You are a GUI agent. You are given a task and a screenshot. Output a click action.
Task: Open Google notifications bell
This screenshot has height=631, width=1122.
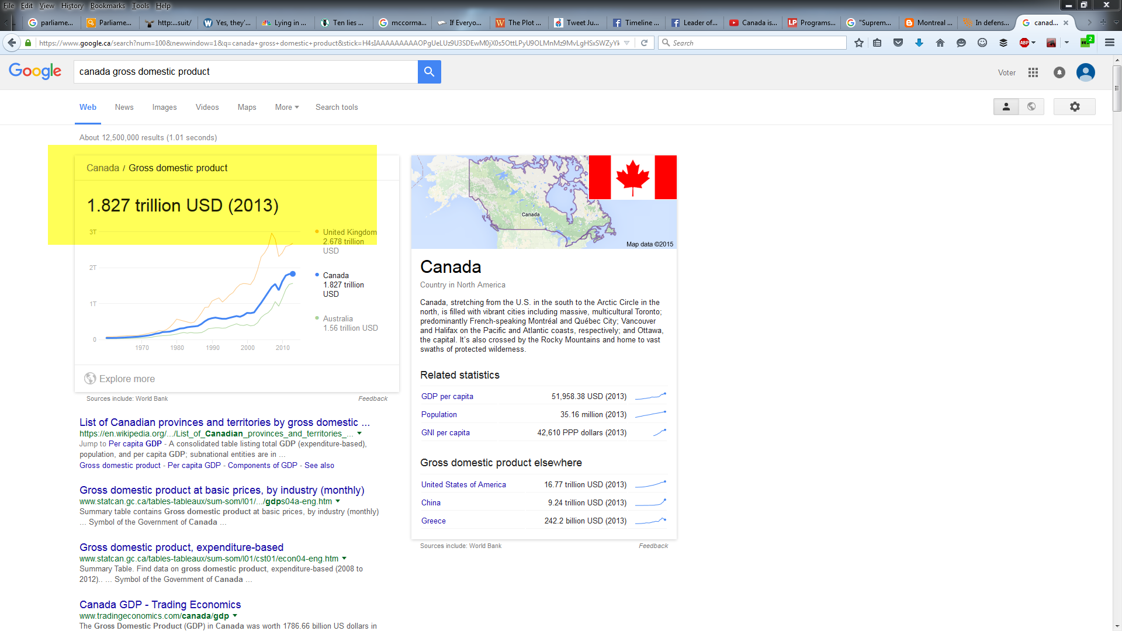(1059, 72)
